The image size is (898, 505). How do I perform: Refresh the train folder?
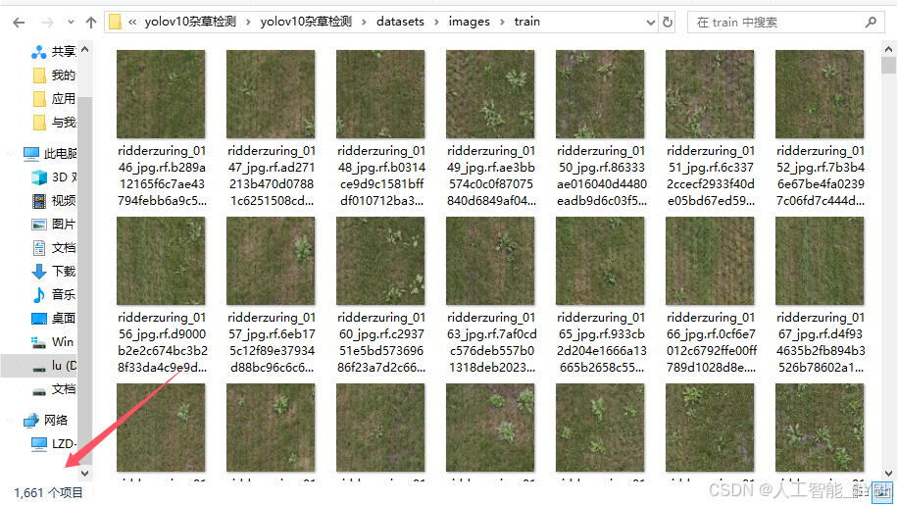pos(668,23)
